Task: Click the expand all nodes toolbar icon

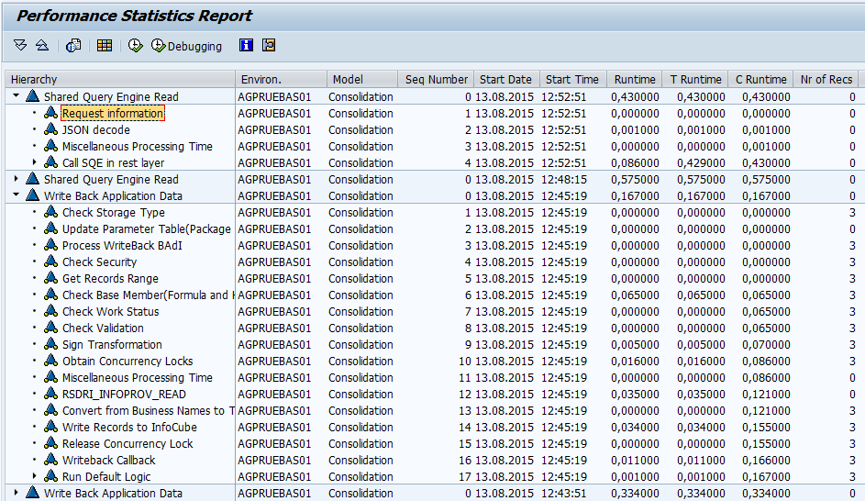Action: [20, 45]
